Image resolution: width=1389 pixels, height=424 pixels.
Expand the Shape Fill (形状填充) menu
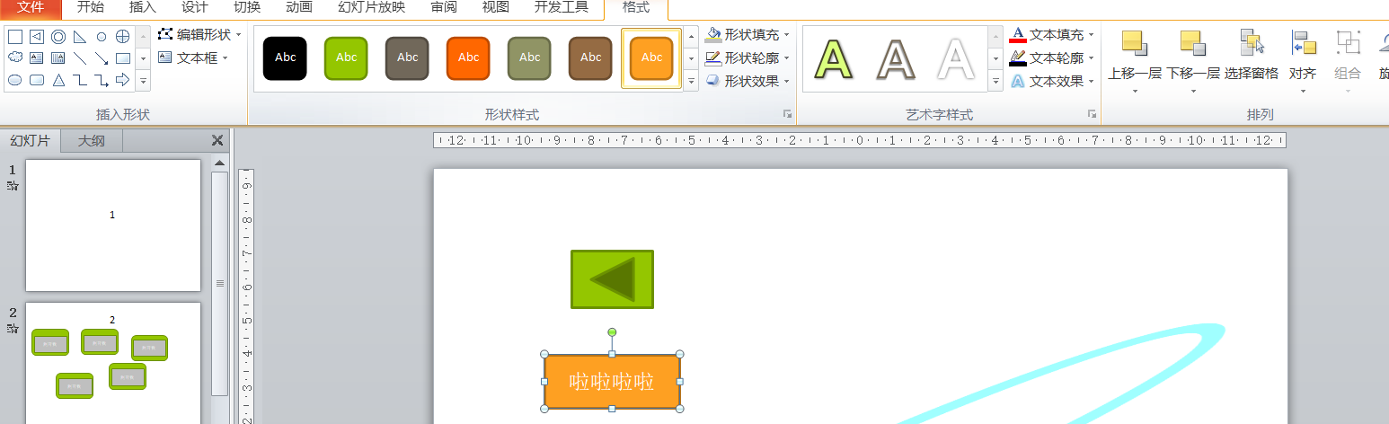[748, 35]
